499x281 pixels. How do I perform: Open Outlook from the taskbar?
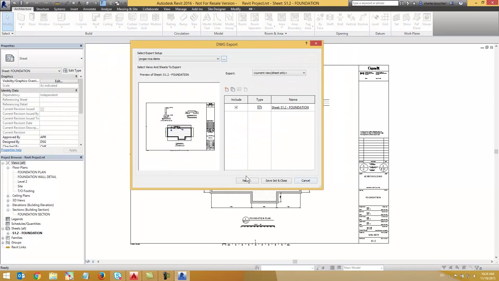21,276
